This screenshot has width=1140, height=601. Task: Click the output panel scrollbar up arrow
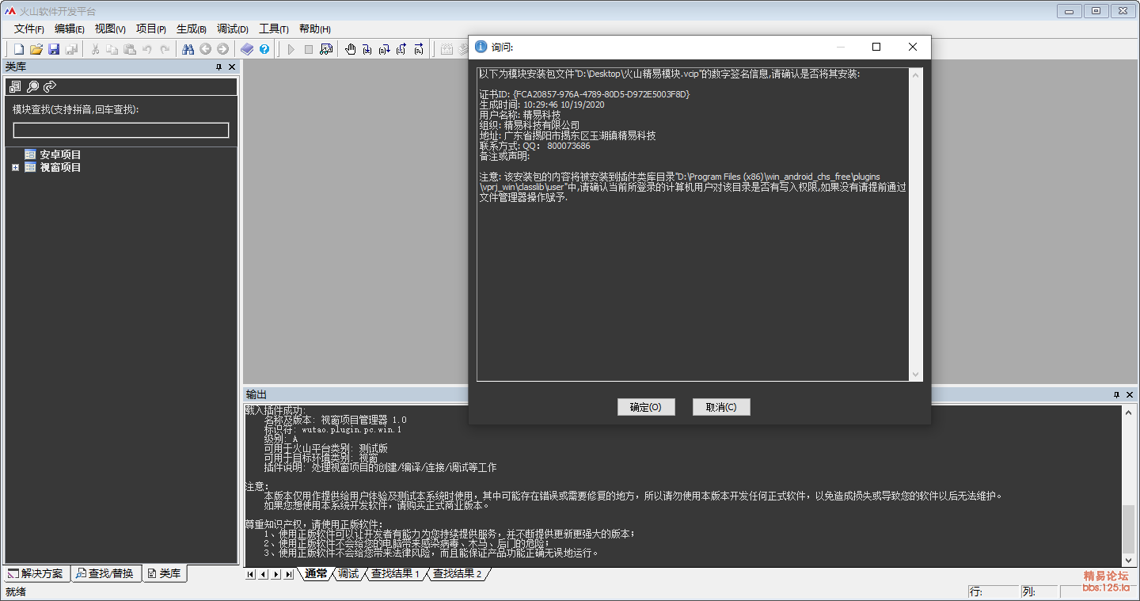pyautogui.click(x=1128, y=412)
